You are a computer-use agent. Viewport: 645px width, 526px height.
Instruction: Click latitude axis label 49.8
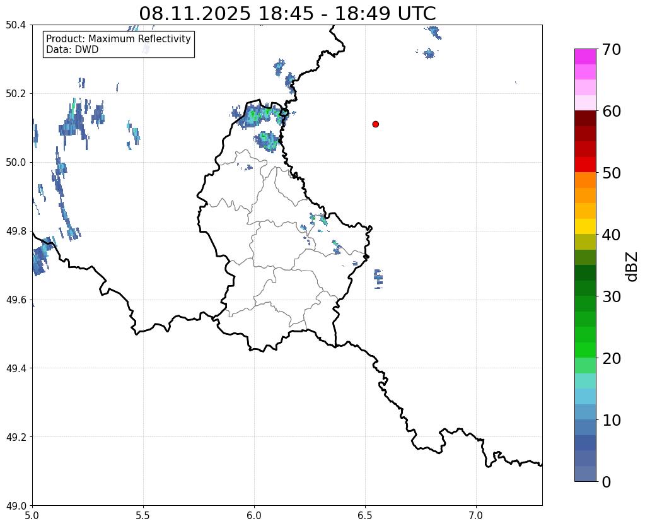pyautogui.click(x=16, y=231)
